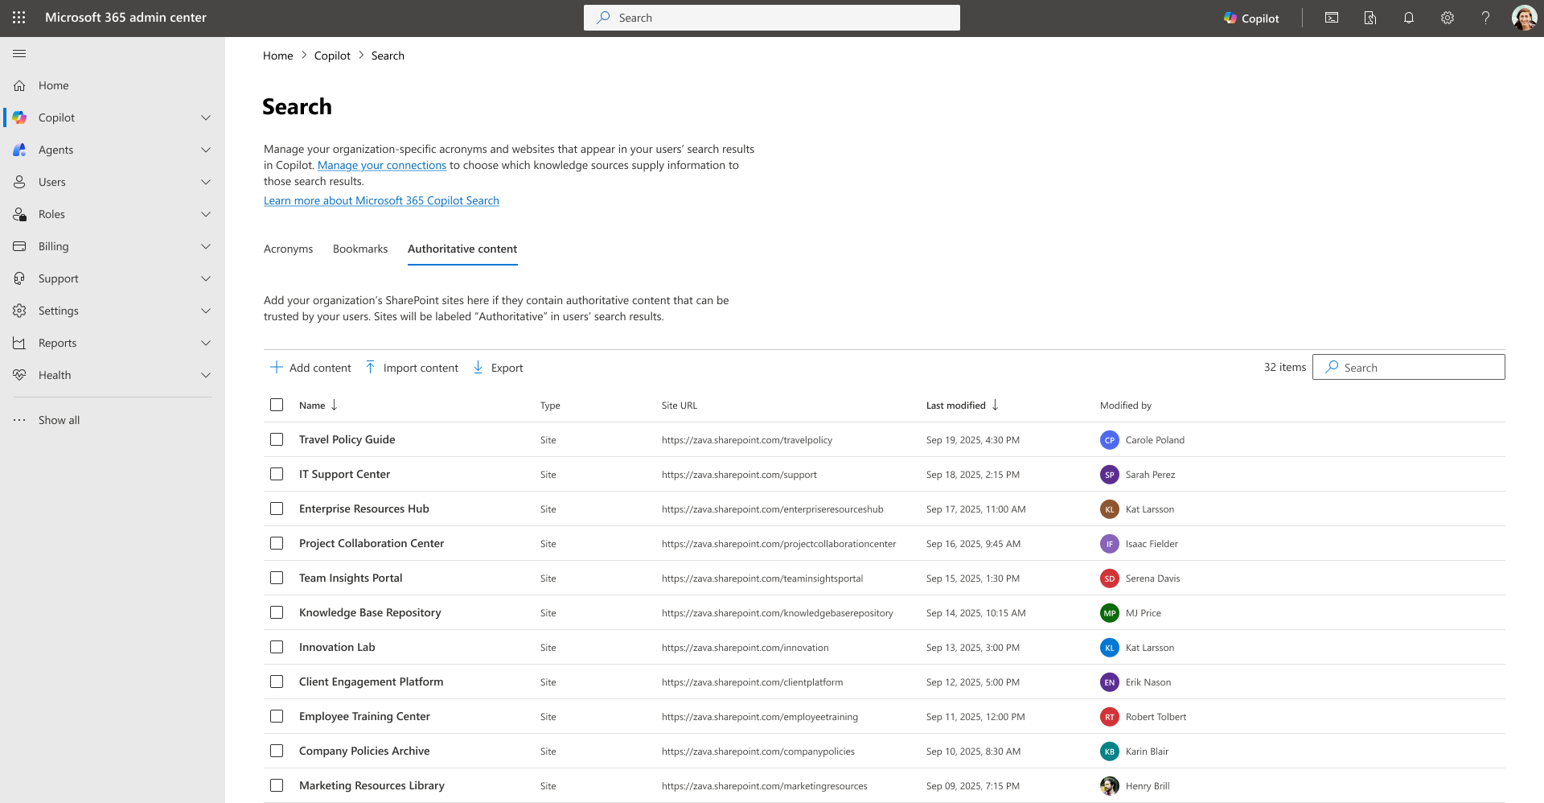Switch to the Bookmarks tab
Screen dimensions: 1544x803
point(359,249)
